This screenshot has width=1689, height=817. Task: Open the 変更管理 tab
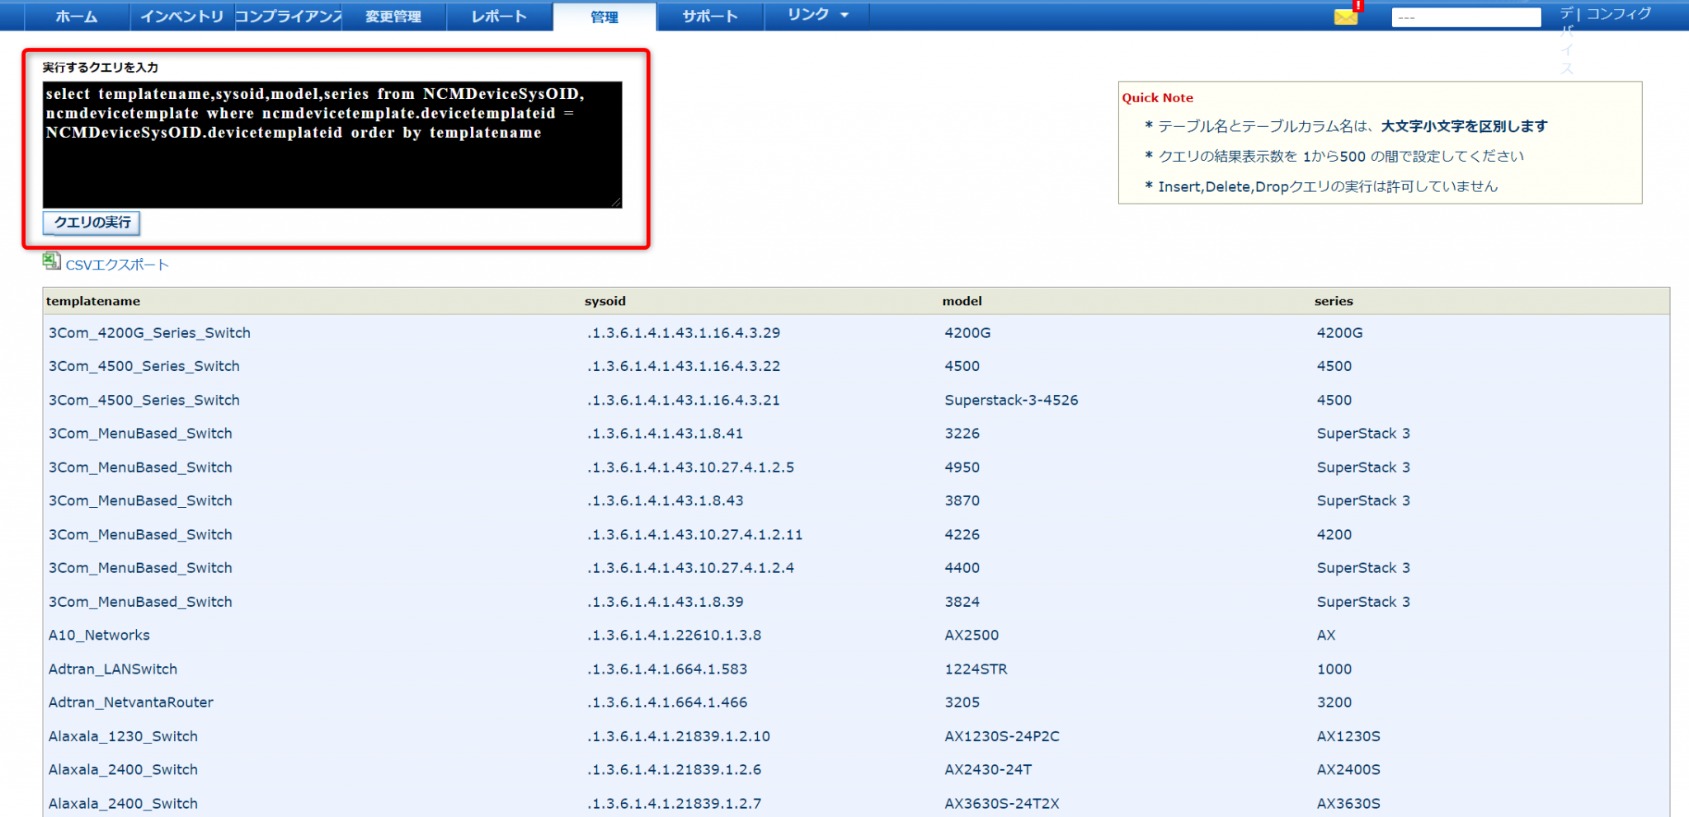[x=392, y=15]
